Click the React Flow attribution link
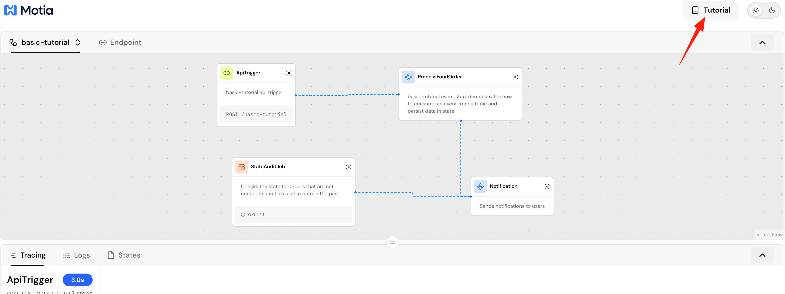Screen dimensions: 785x294 769,235
